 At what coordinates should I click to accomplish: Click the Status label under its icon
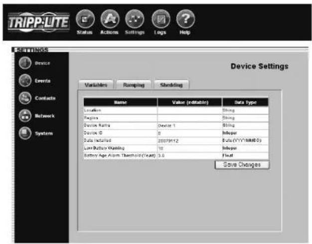(85, 32)
